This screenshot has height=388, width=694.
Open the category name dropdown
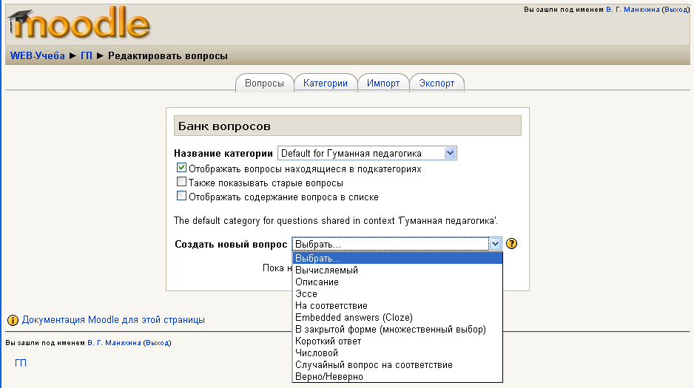[x=450, y=153]
